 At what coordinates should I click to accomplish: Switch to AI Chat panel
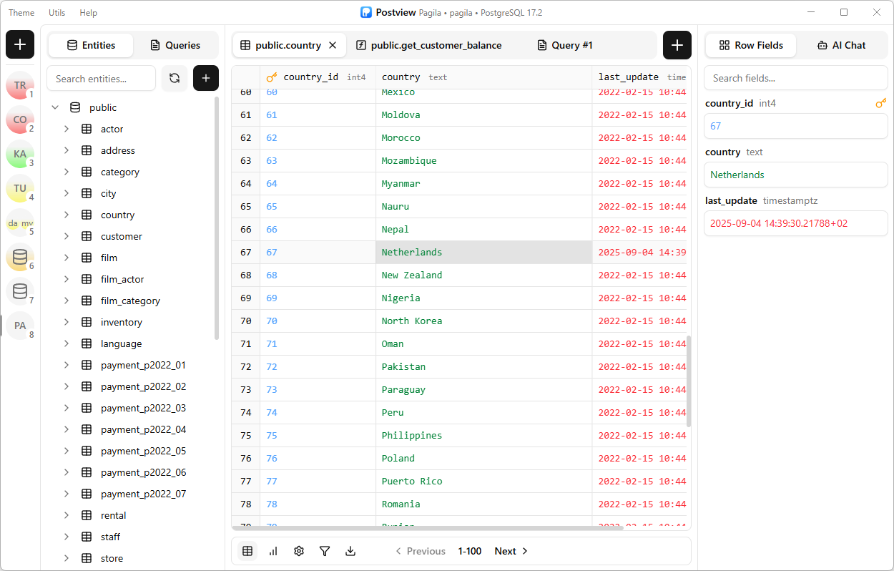pos(841,45)
